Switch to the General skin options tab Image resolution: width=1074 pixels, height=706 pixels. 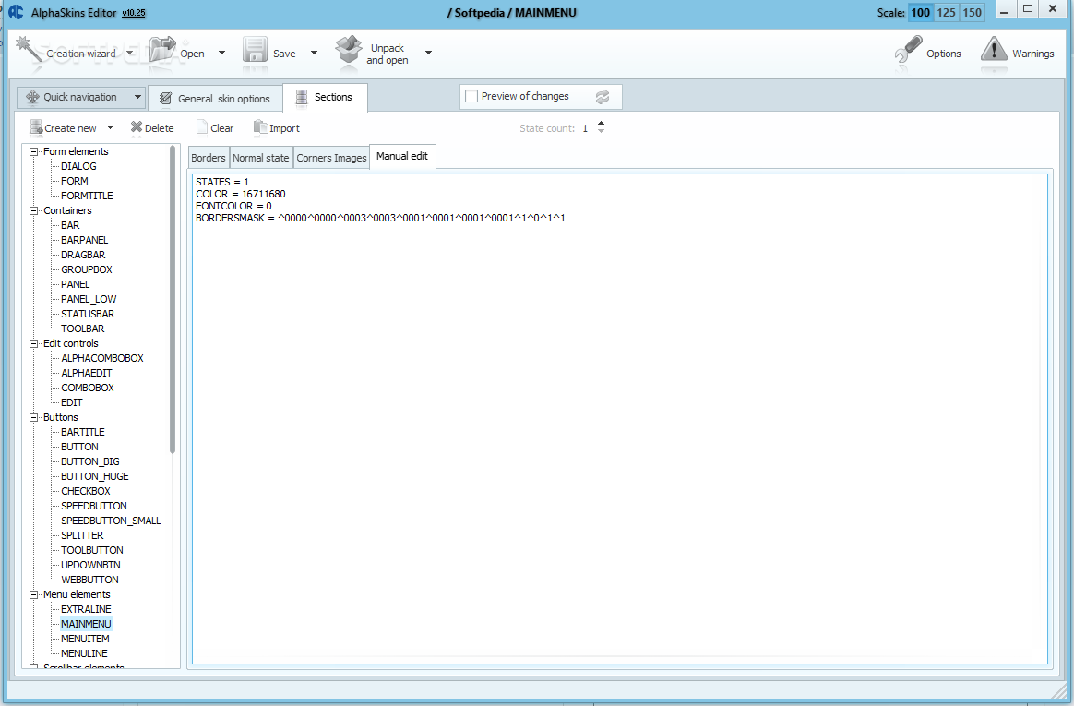click(x=215, y=99)
